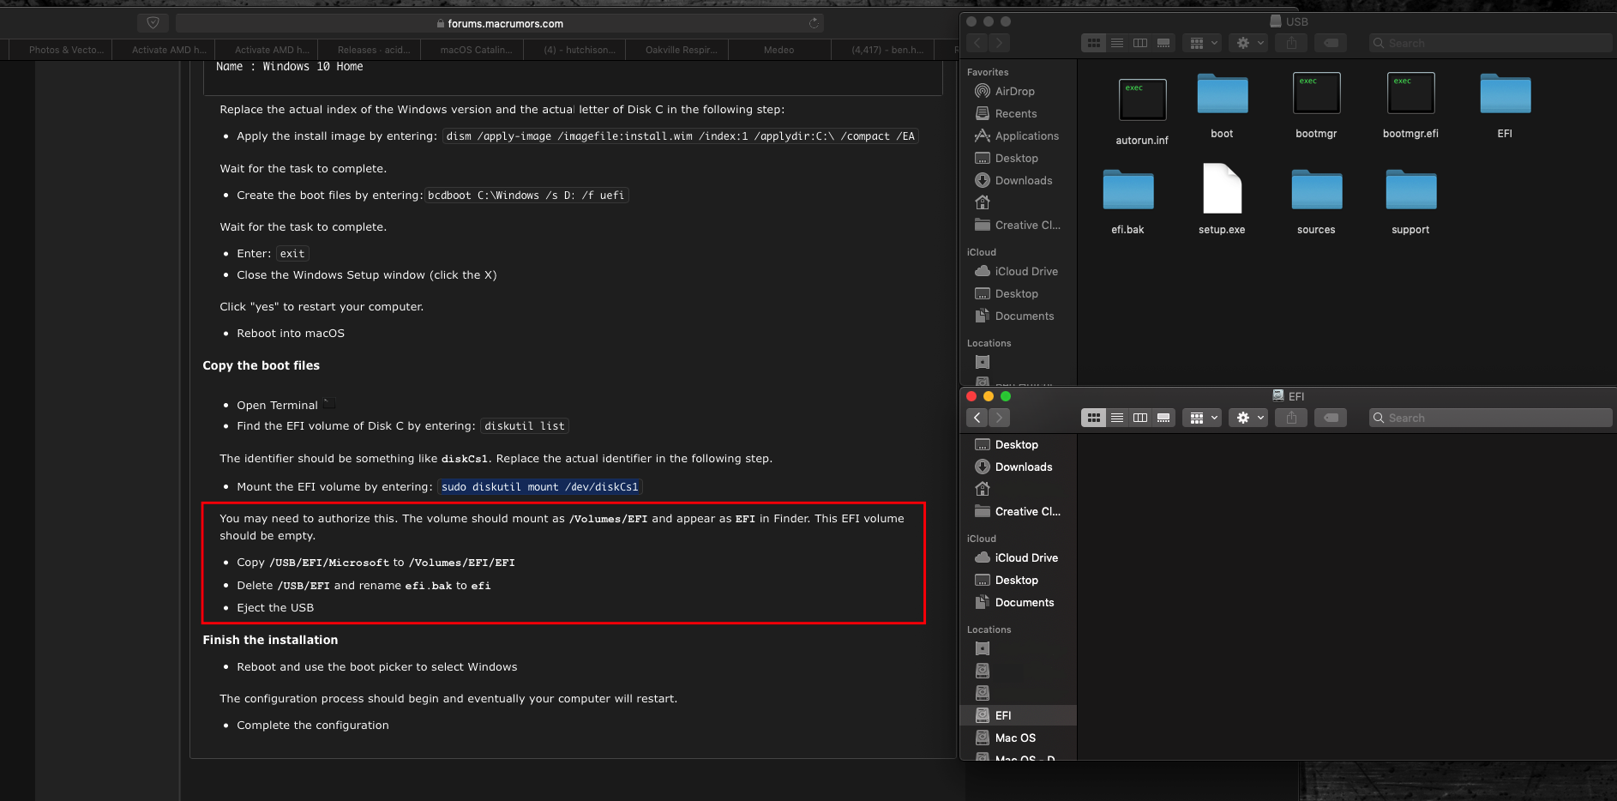The width and height of the screenshot is (1617, 801).
Task: Click the 'sudo diskutil mount /dev/diskCs1' code text
Action: point(540,487)
